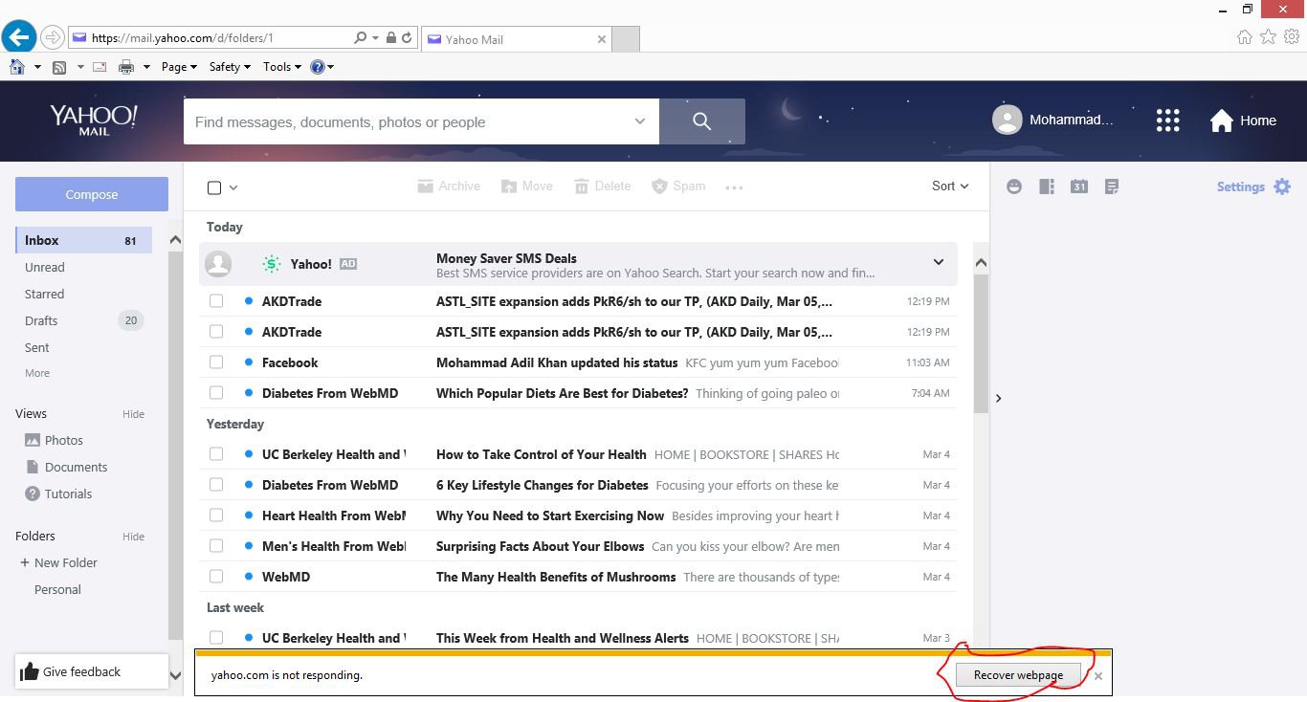Open the panel layout icon beside Contacts
Image resolution: width=1307 pixels, height=702 pixels.
click(1047, 186)
